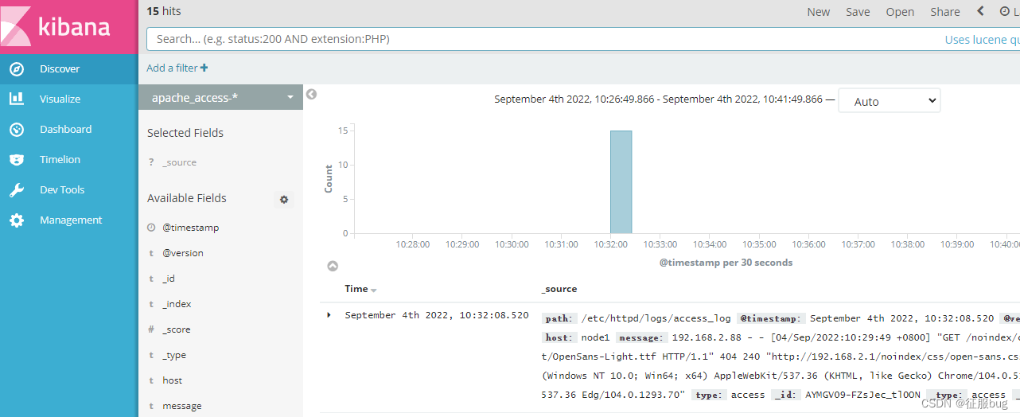Open the Auto interval dropdown
This screenshot has height=417, width=1020.
[x=890, y=101]
